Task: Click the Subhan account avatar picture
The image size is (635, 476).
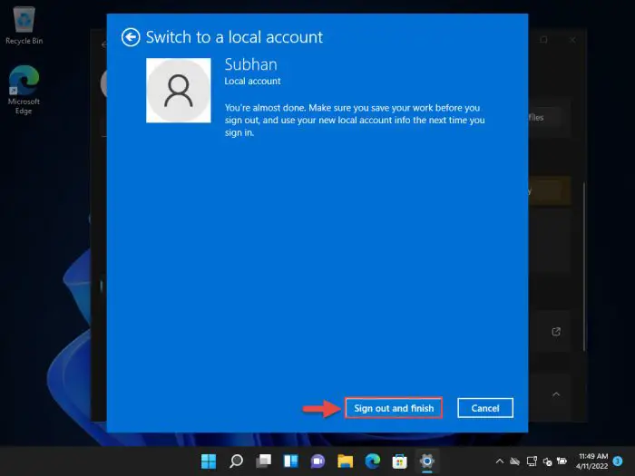Action: click(179, 91)
